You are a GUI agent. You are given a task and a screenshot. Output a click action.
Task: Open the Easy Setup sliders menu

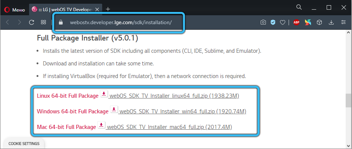[x=343, y=23]
